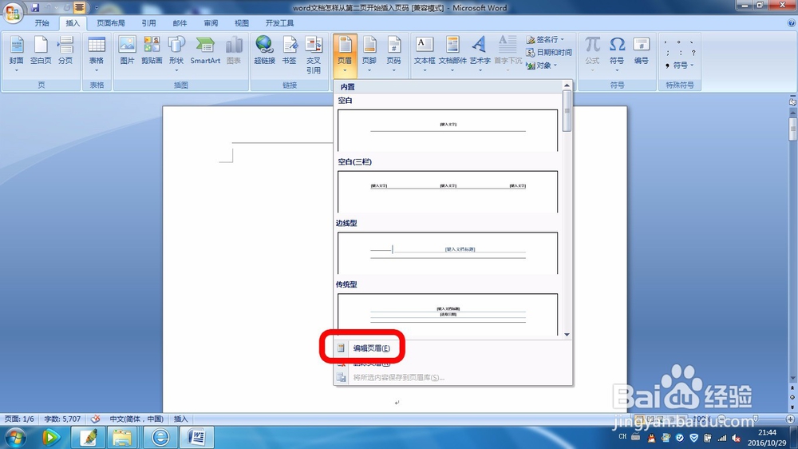The width and height of the screenshot is (798, 449).
Task: Open the green media player taskbar icon
Action: 50,438
